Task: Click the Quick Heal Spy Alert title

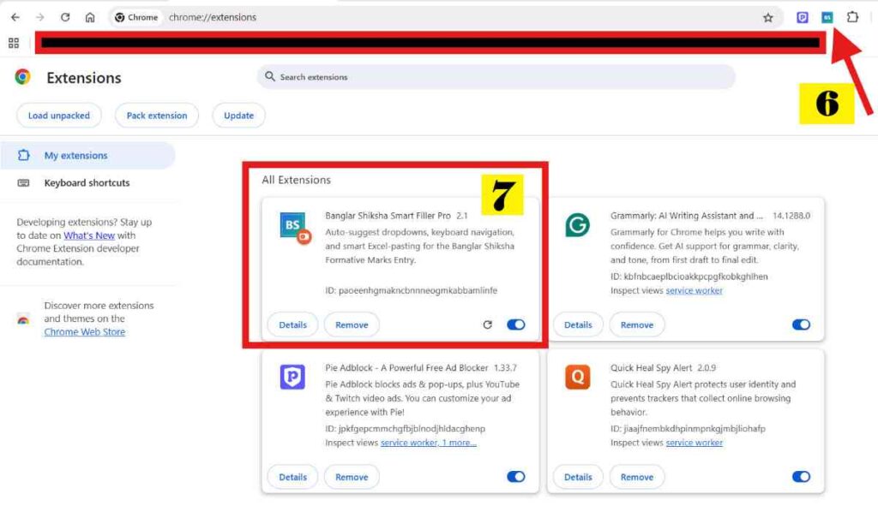Action: click(x=651, y=367)
